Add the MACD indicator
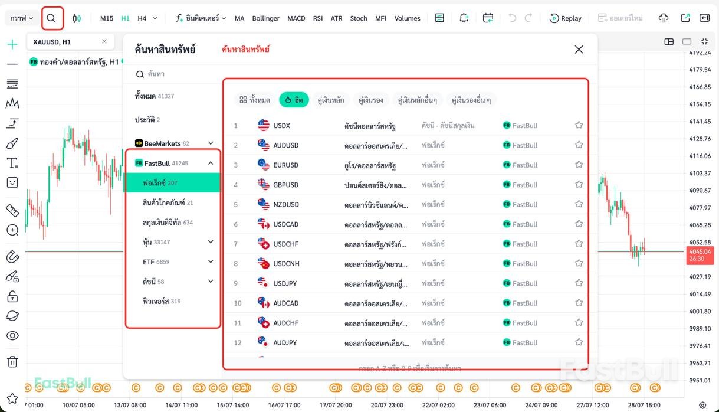719x412 pixels. tap(296, 18)
